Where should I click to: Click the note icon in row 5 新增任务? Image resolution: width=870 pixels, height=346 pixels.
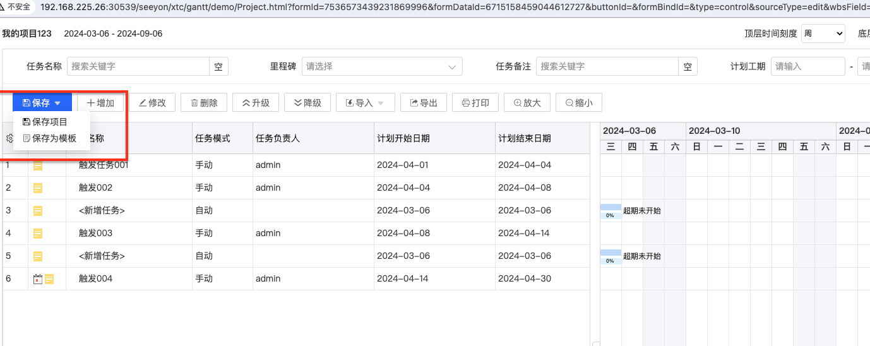(38, 256)
